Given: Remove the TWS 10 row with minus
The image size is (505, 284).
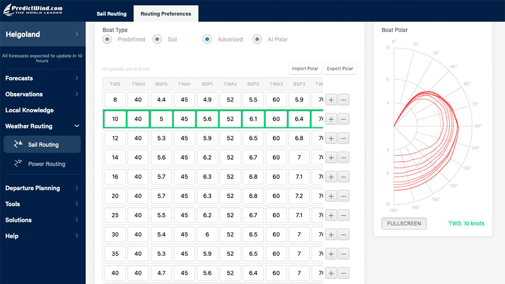Looking at the screenshot, I should pos(343,119).
